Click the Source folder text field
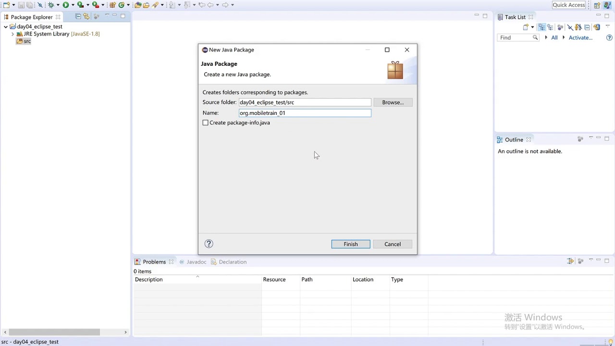The height and width of the screenshot is (346, 615). pyautogui.click(x=305, y=102)
